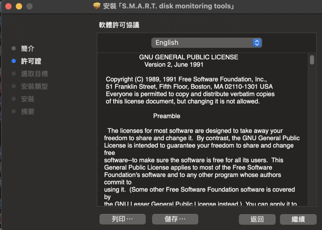
Task: Click the 軟體許可協議 heading
Action: click(119, 25)
